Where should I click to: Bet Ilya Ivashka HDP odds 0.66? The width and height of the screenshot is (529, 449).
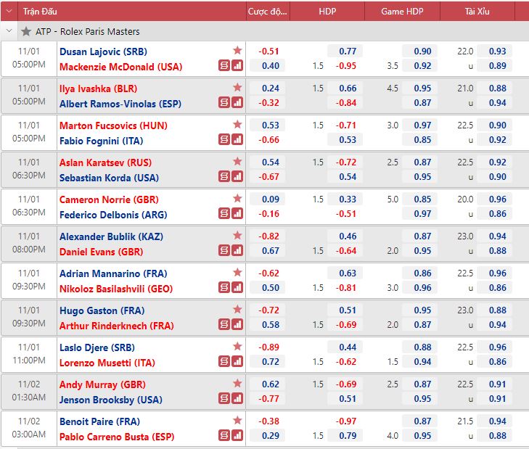pyautogui.click(x=345, y=88)
